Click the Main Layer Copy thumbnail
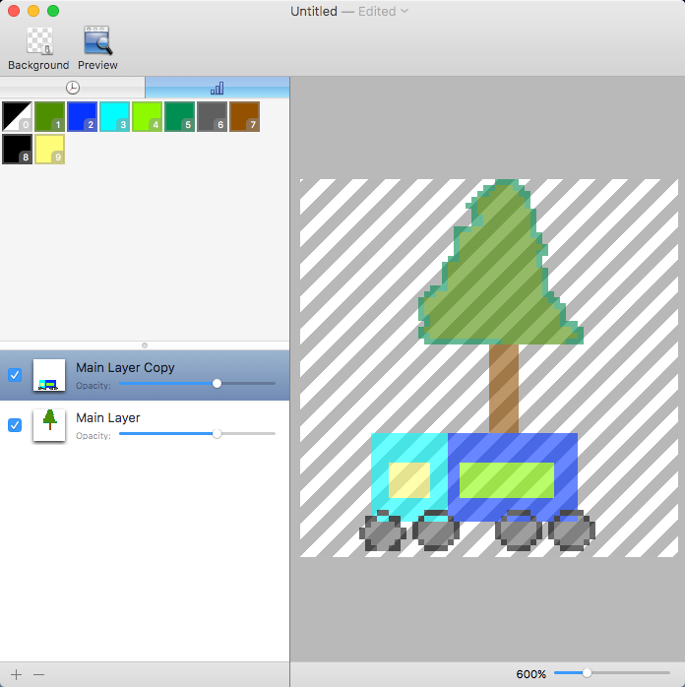This screenshot has height=687, width=685. [49, 375]
